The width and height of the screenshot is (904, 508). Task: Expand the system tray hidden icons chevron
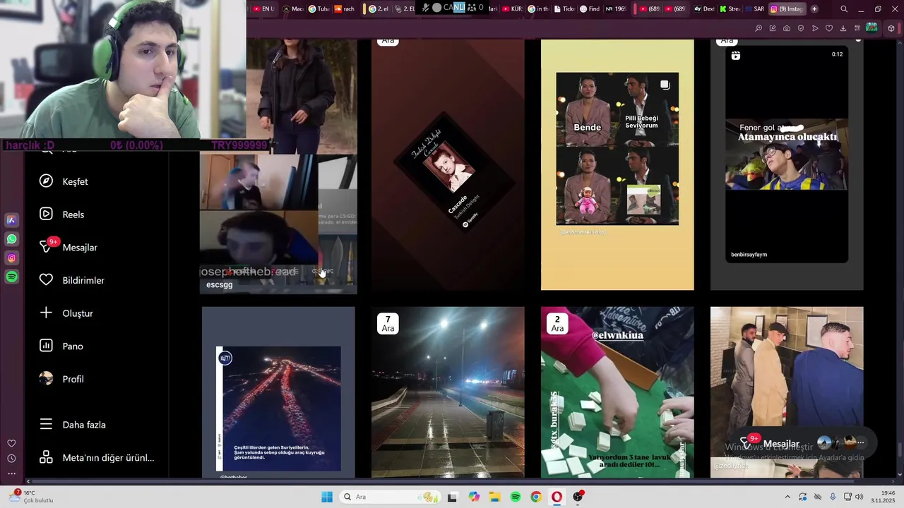click(787, 497)
